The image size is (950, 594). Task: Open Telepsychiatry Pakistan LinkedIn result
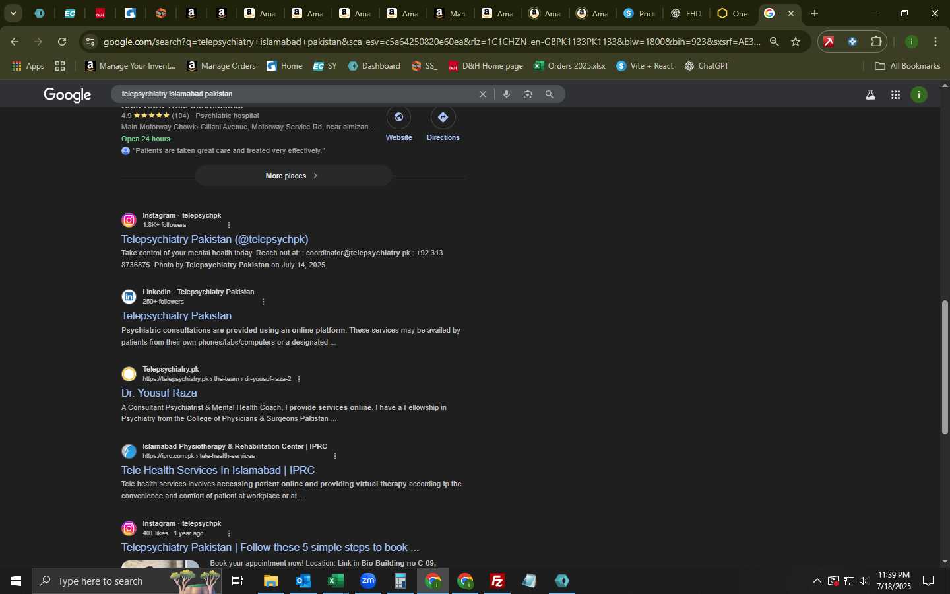pyautogui.click(x=176, y=315)
